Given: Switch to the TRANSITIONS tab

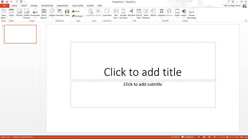Looking at the screenshot, I should pos(47,6).
